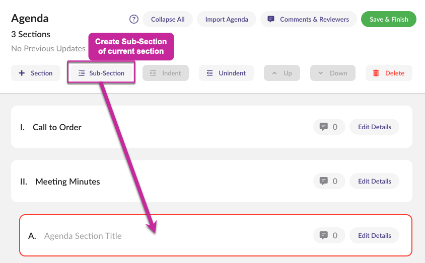Viewport: 425px width, 263px height.
Task: Move section Up with arrow button
Action: tap(282, 73)
